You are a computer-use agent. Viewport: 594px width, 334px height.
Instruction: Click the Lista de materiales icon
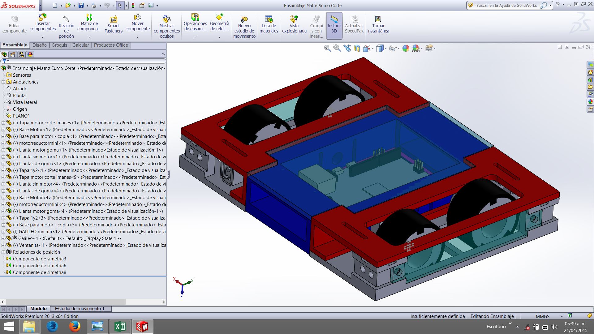pos(269,24)
